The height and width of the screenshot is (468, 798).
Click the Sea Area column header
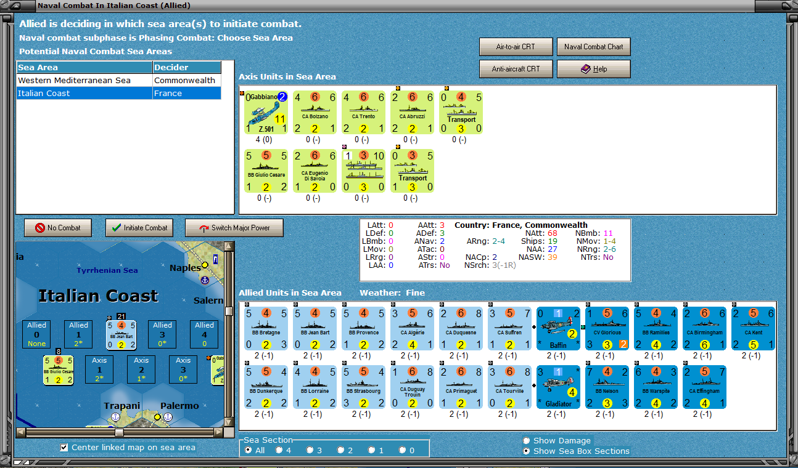click(x=84, y=68)
